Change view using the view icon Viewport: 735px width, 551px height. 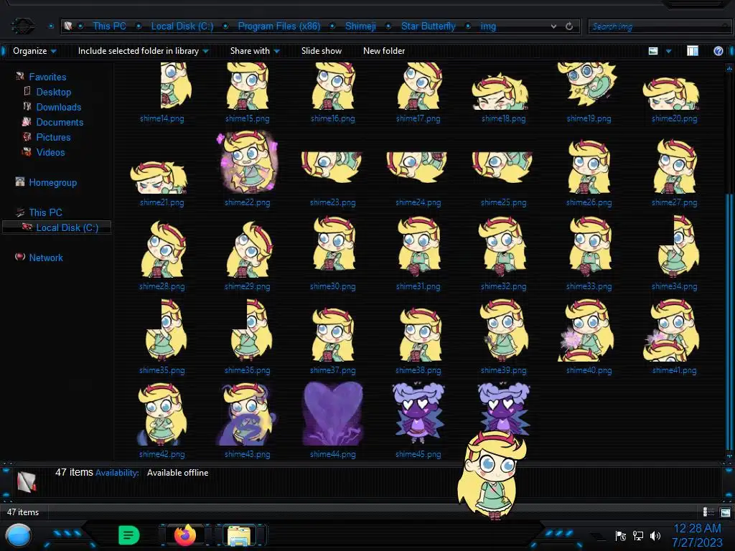pos(653,51)
